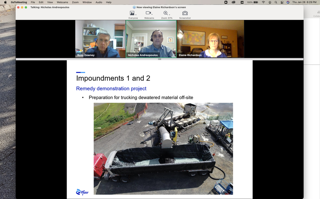The height and width of the screenshot is (199, 320).
Task: Select Russ Downey's webcam feed
Action: 100,39
